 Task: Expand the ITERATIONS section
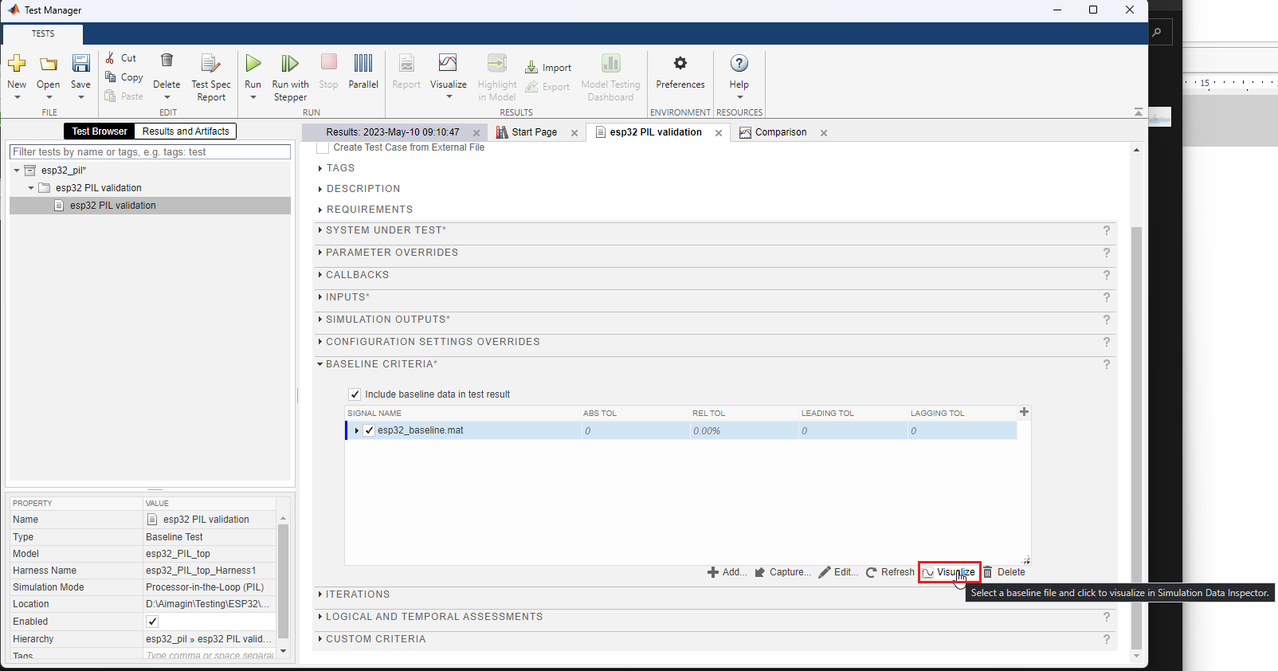[320, 594]
